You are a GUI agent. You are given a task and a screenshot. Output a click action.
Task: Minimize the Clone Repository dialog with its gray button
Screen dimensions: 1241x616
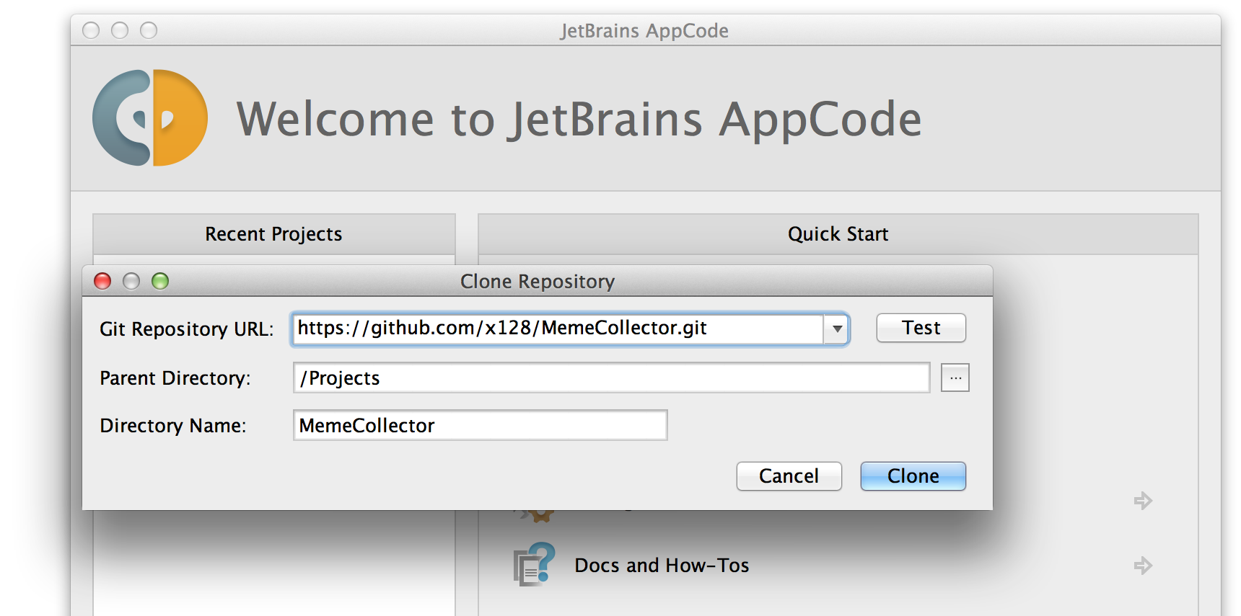click(x=131, y=281)
